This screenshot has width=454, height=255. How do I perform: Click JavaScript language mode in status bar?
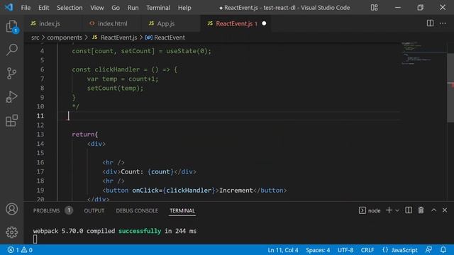click(404, 250)
